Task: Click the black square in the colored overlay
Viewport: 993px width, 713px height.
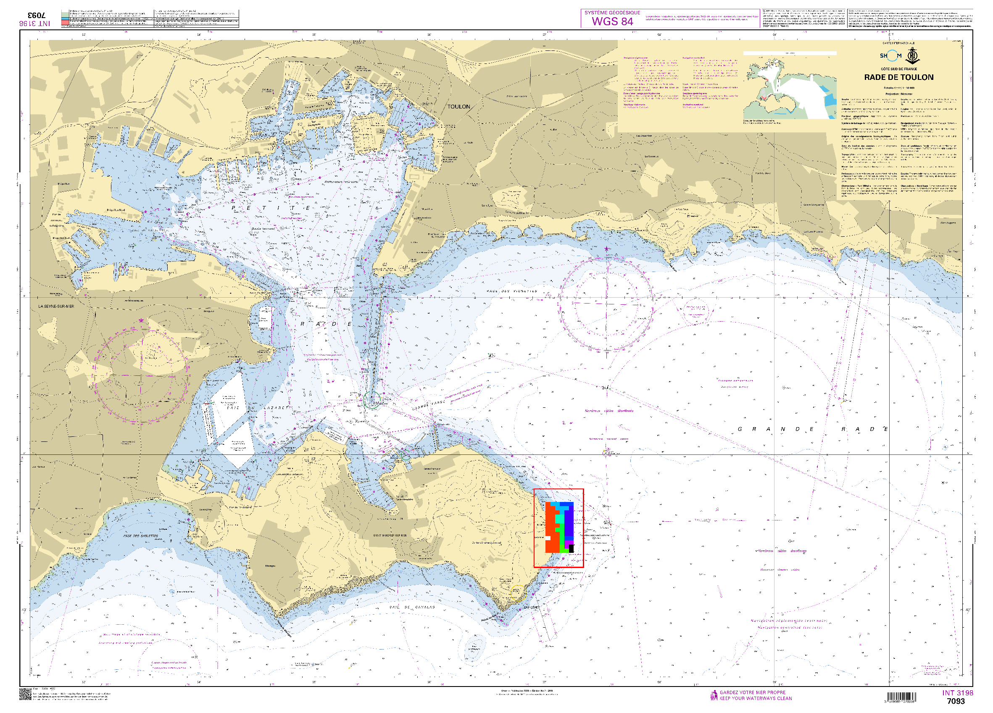Action: tap(571, 548)
